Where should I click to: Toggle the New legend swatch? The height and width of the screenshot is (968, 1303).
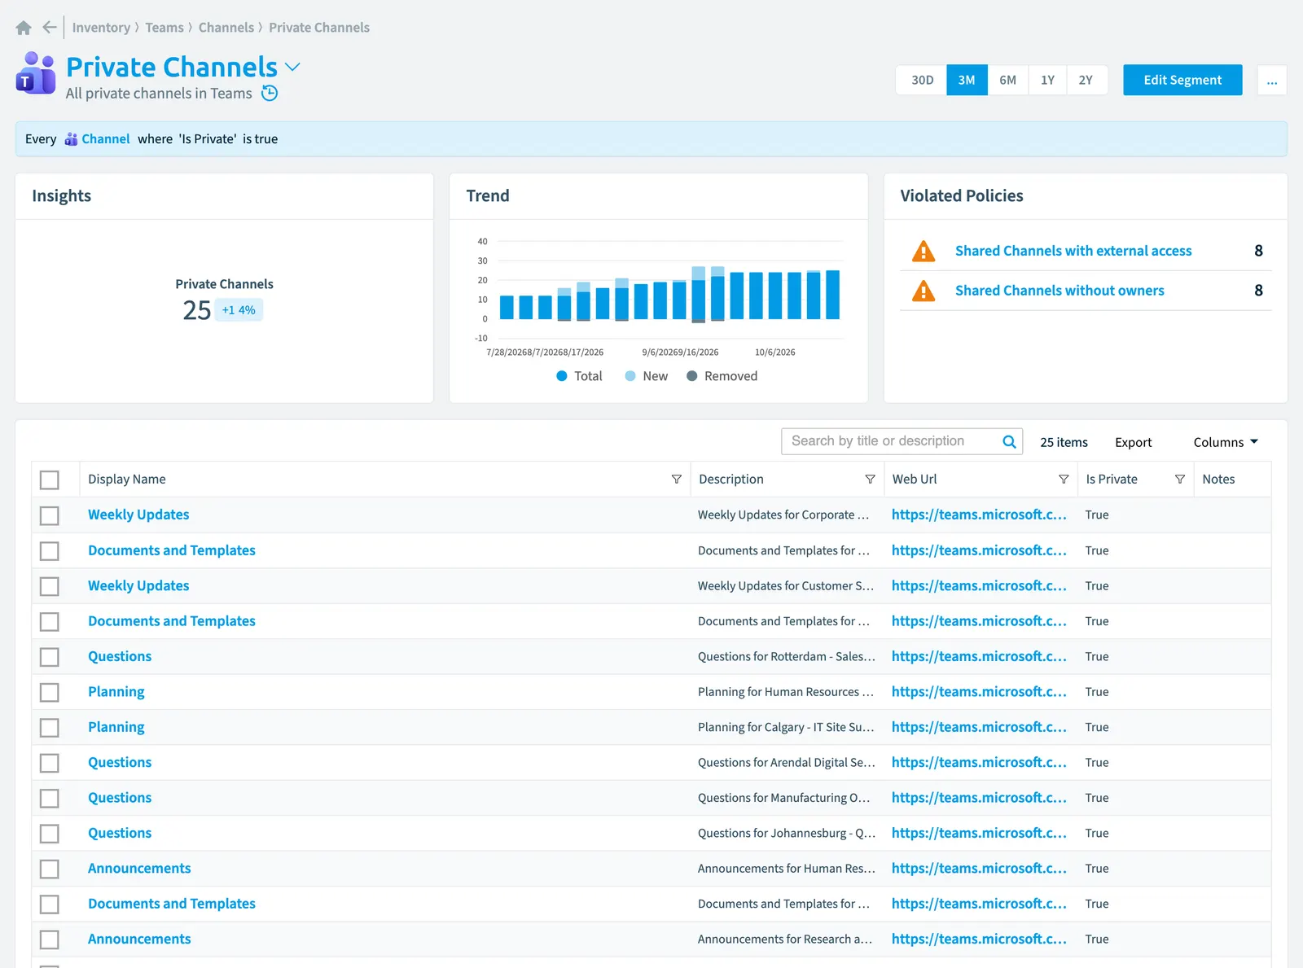tap(630, 376)
